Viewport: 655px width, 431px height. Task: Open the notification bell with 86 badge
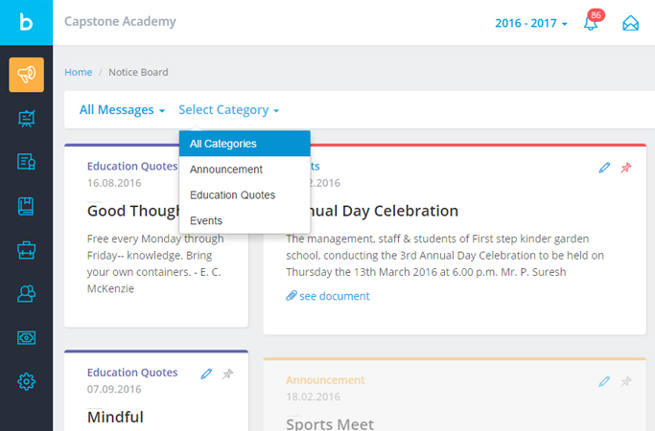591,23
